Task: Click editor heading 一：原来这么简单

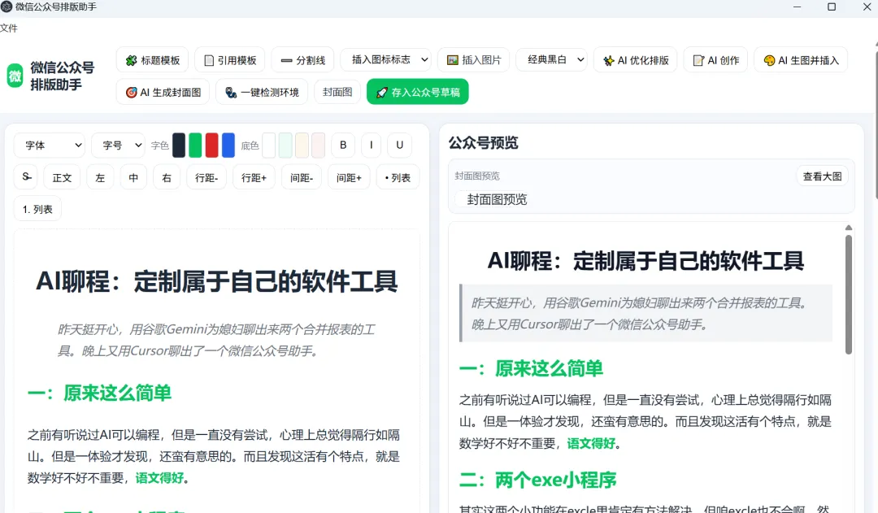Action: tap(100, 393)
